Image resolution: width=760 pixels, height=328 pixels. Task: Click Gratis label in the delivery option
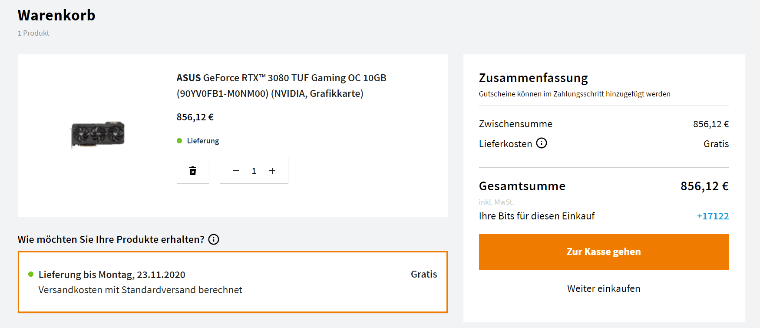pos(424,274)
